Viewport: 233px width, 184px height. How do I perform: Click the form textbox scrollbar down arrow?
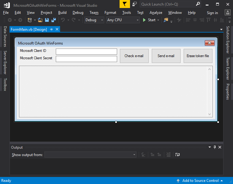[209, 114]
